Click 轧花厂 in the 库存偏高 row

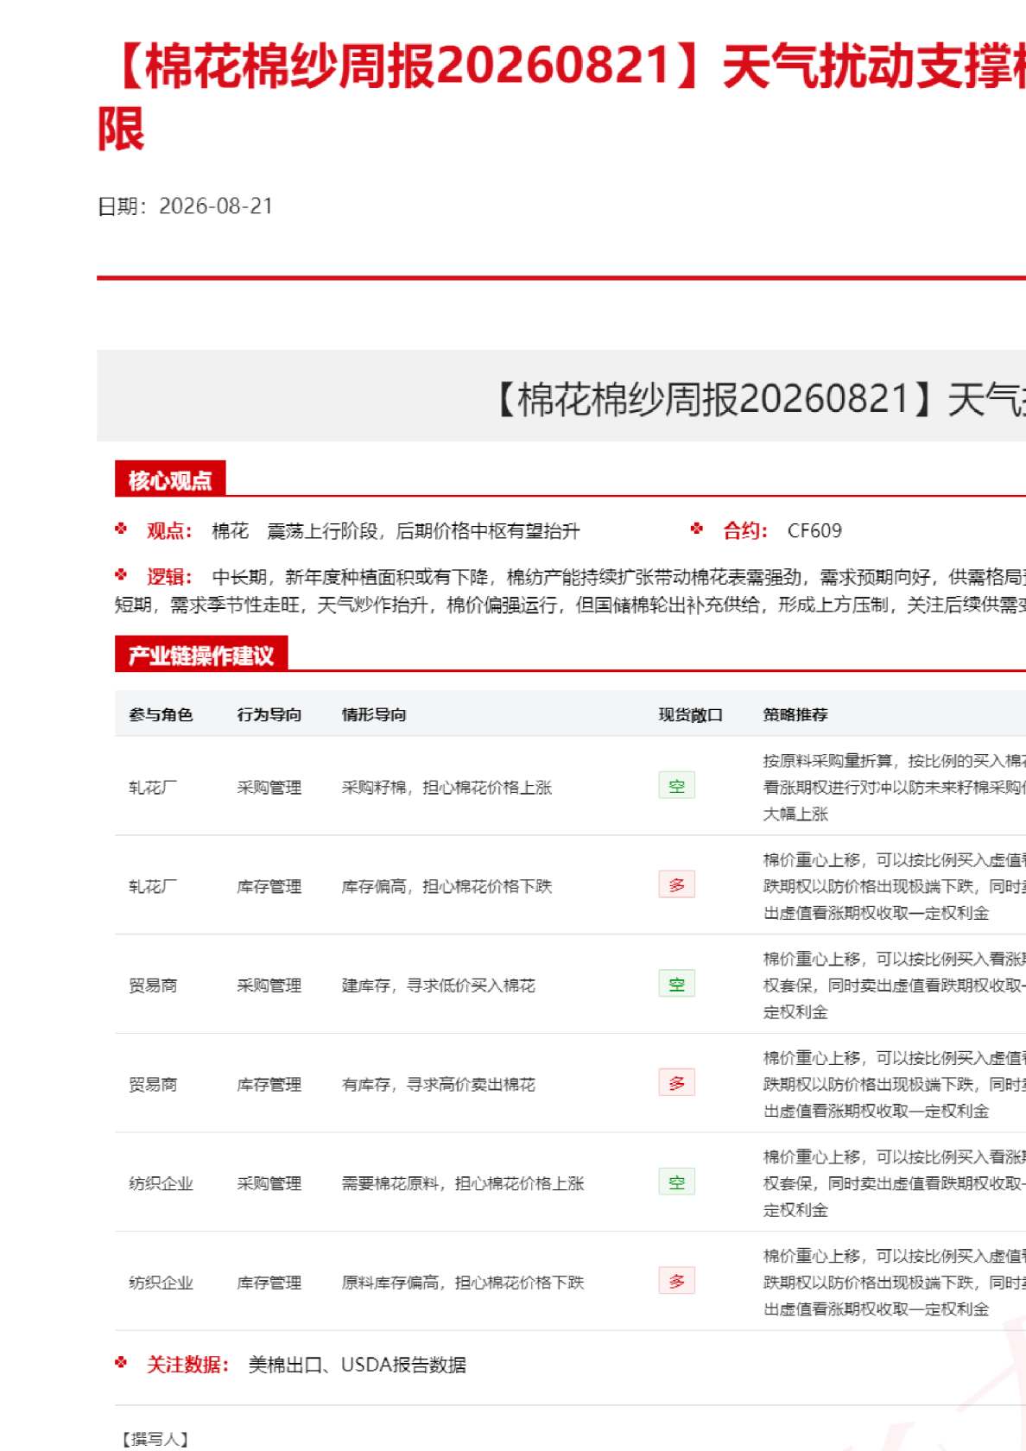(x=153, y=886)
